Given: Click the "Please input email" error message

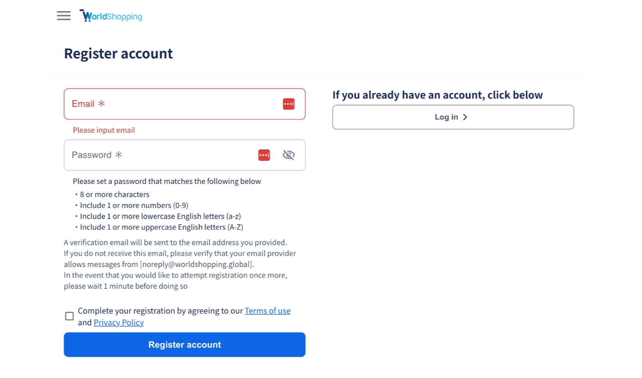Looking at the screenshot, I should point(104,130).
